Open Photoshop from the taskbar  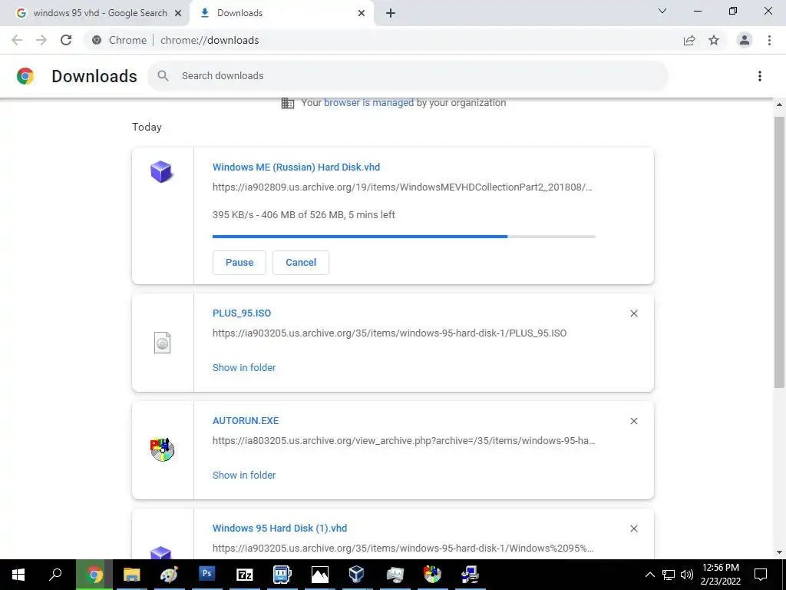[x=206, y=575]
